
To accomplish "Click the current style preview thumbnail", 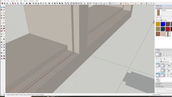I will [x=158, y=54].
